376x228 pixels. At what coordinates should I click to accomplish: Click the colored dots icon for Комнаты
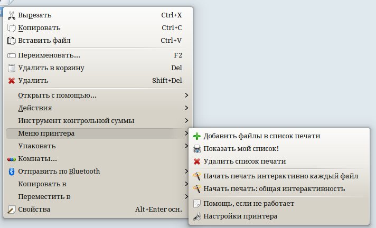click(12, 159)
